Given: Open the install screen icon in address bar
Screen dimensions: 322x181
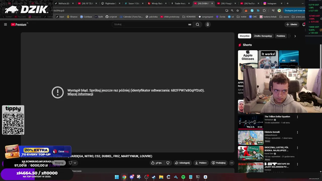Looking at the screenshot, I should coord(227,11).
